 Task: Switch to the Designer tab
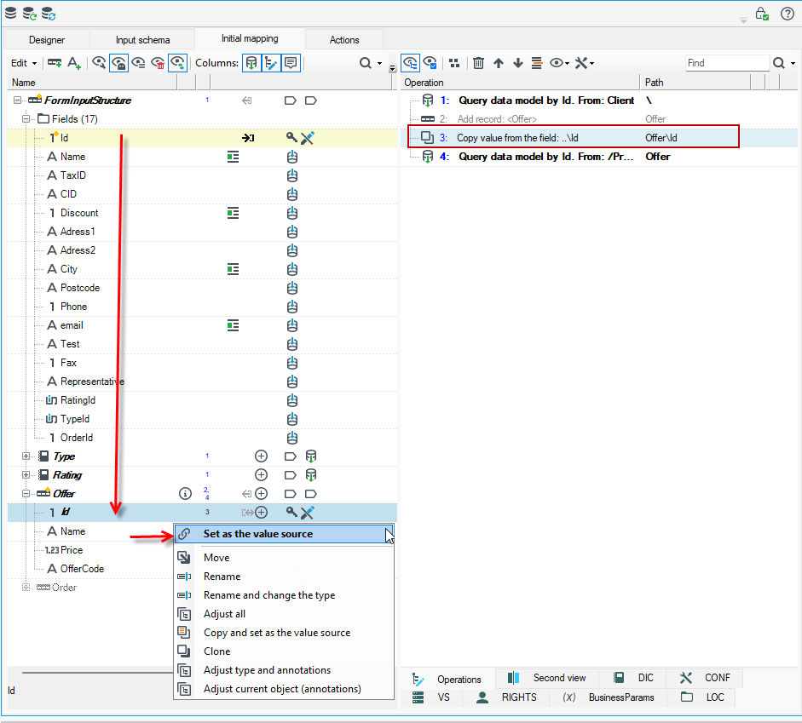point(47,40)
